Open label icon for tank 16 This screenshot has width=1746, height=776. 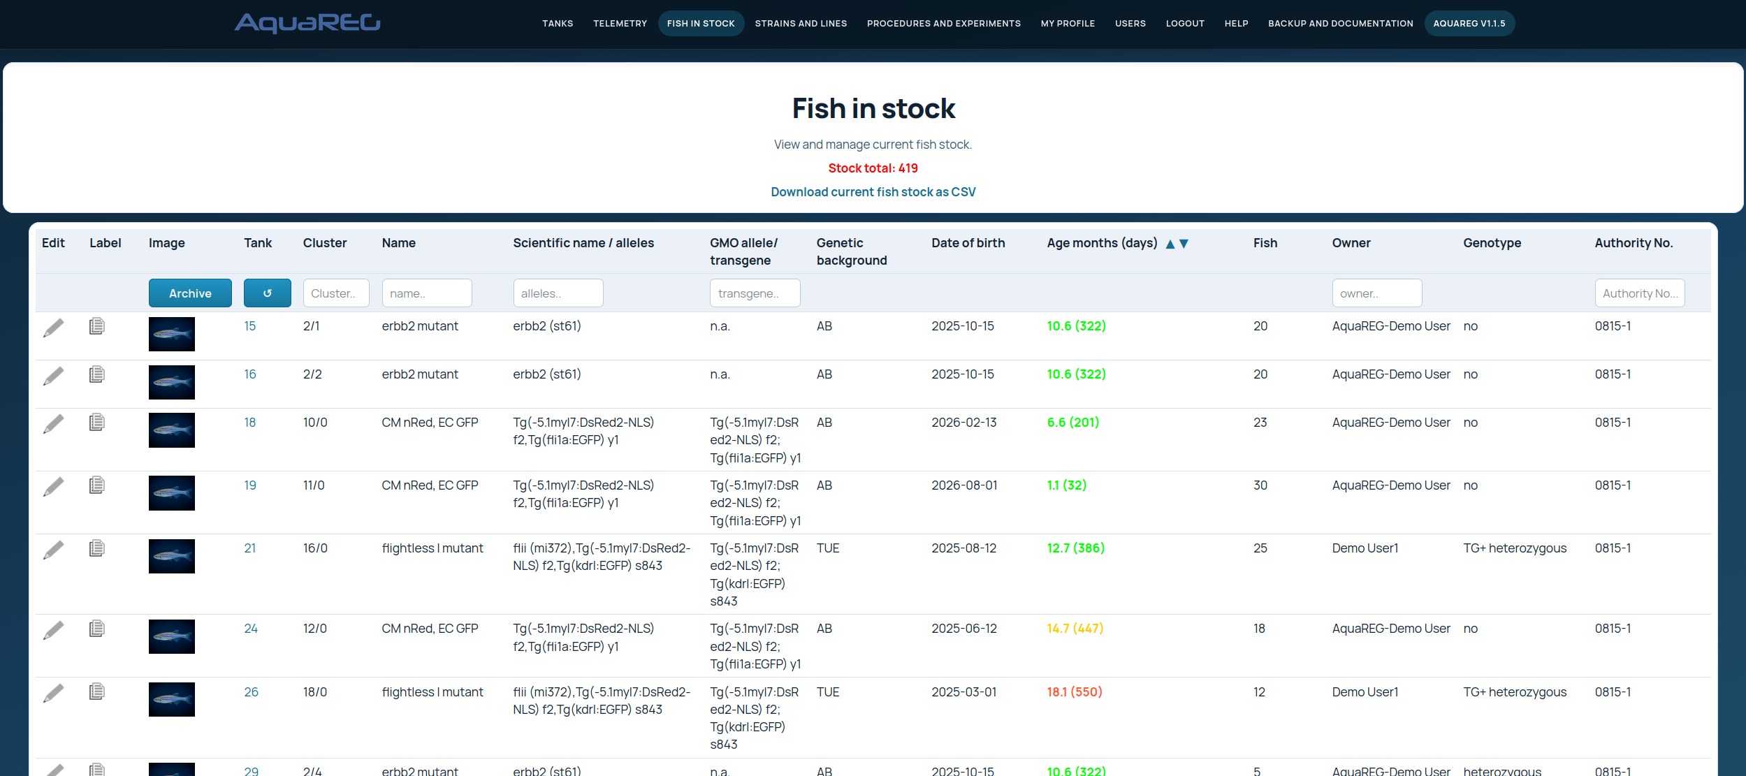[97, 374]
